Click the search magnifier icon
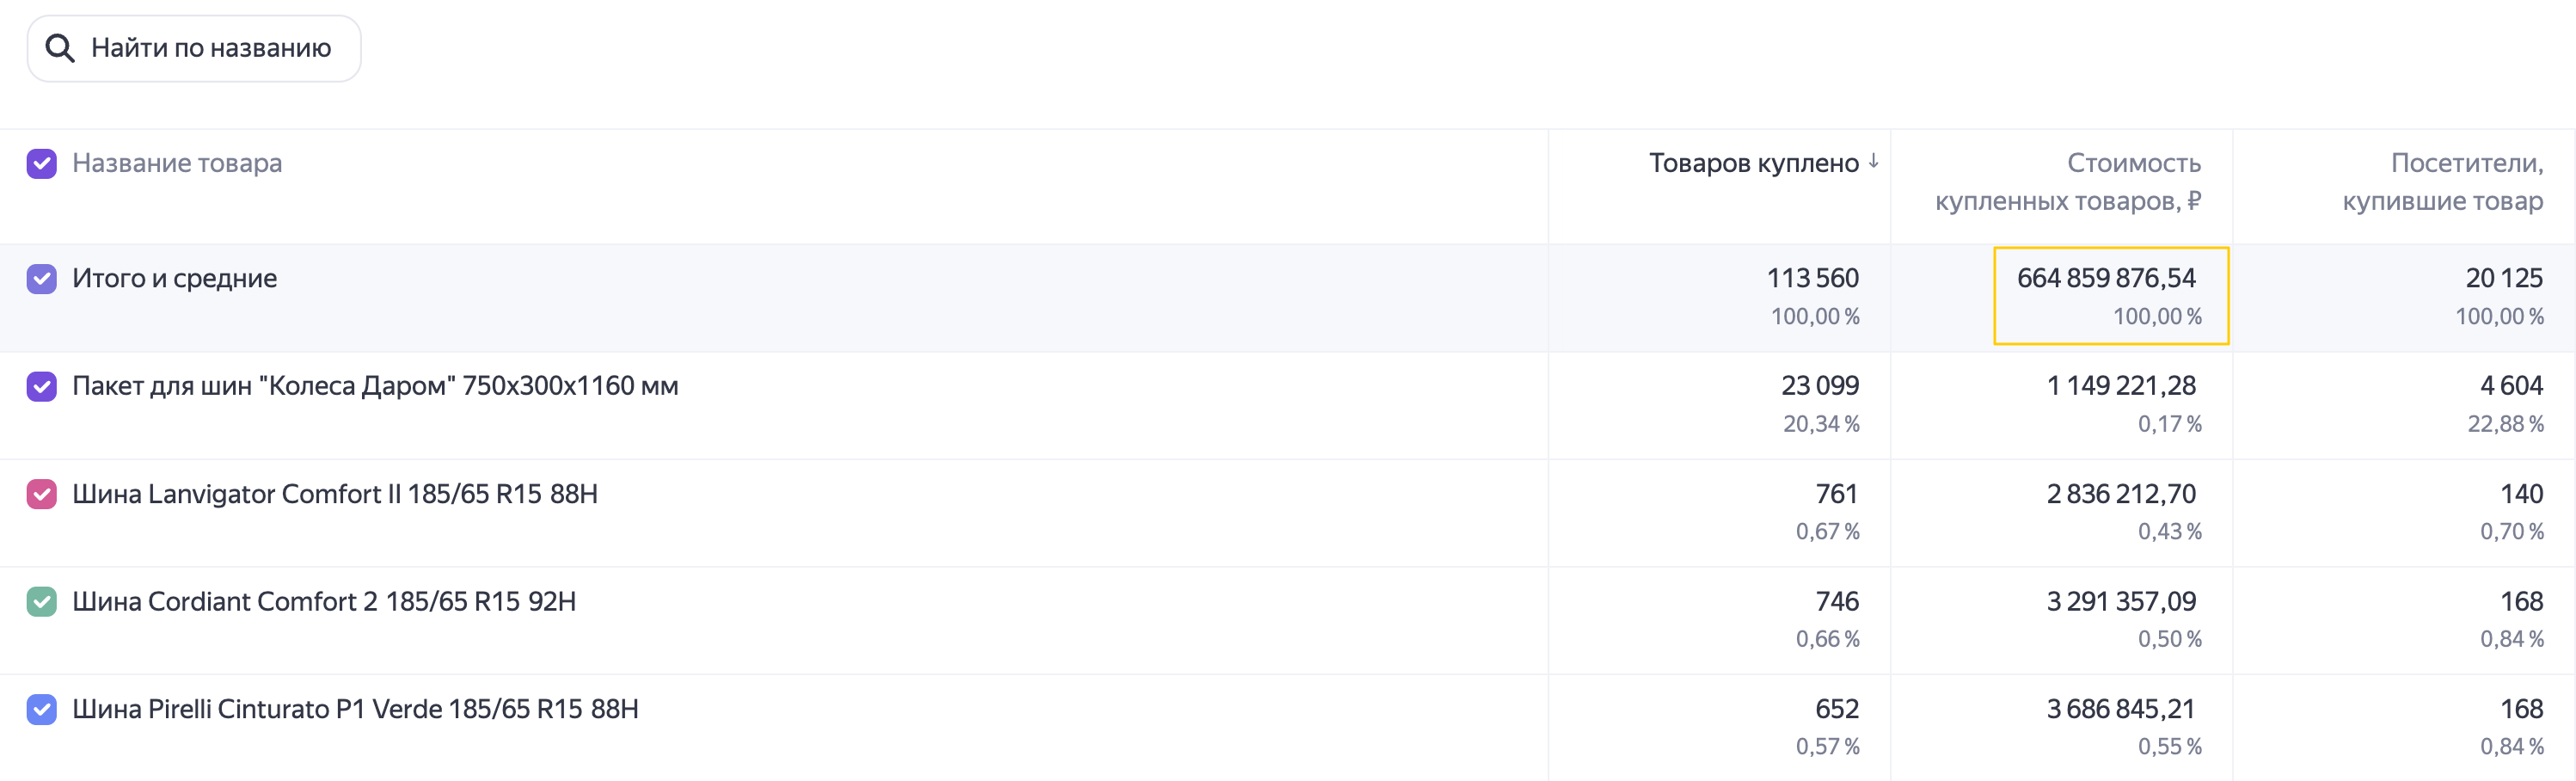 [x=60, y=48]
